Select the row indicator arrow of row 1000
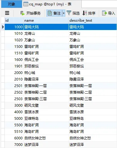The image size is (117, 148). (x=3, y=27)
